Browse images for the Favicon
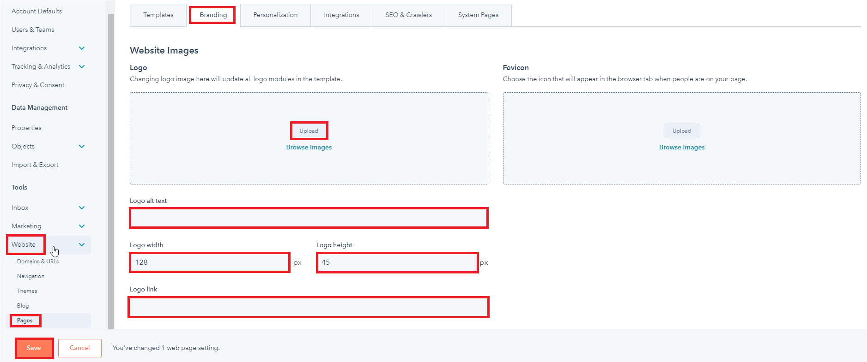The height and width of the screenshot is (362, 867). (x=681, y=148)
